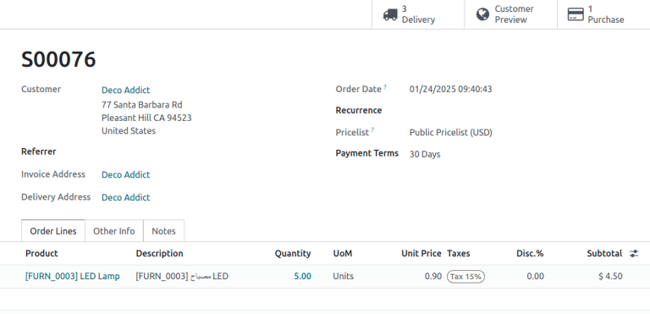
Task: Open the column settings adjust icon
Action: (634, 253)
